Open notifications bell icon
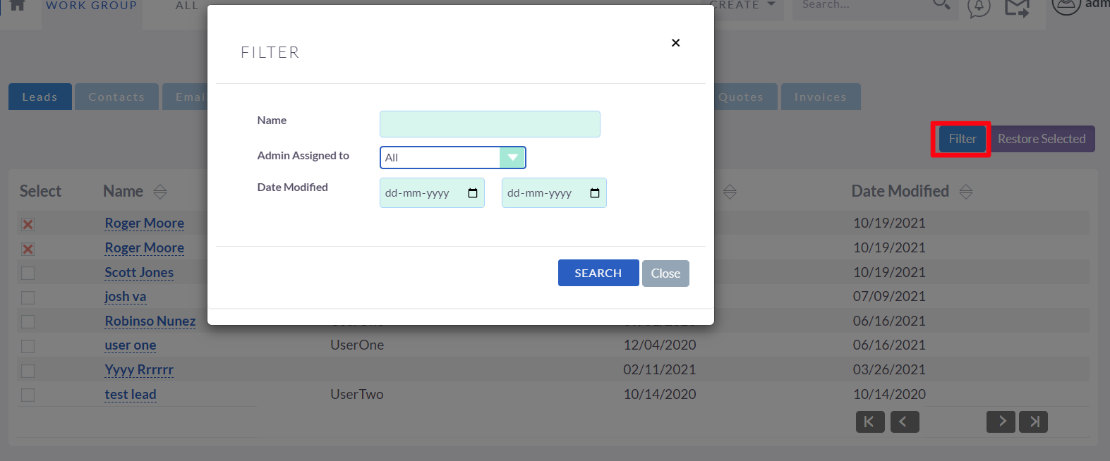 coord(979,8)
